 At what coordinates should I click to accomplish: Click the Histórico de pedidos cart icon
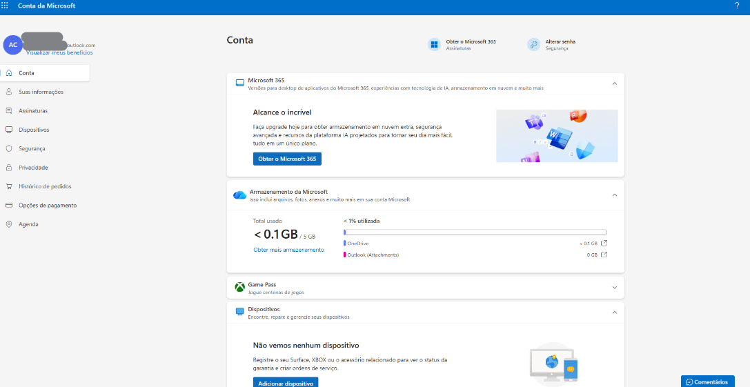8,186
